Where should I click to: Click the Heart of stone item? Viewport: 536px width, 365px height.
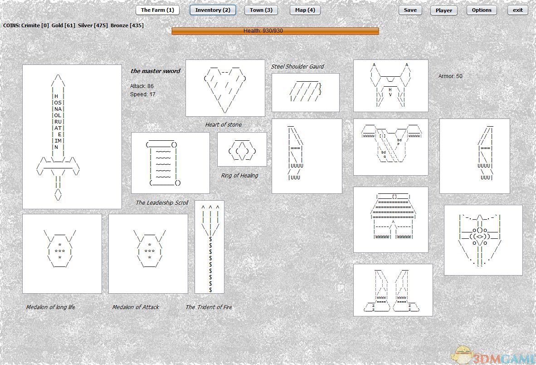(x=225, y=88)
